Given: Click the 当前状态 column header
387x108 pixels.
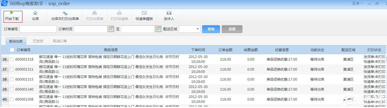Looking at the screenshot, I should (x=317, y=50).
